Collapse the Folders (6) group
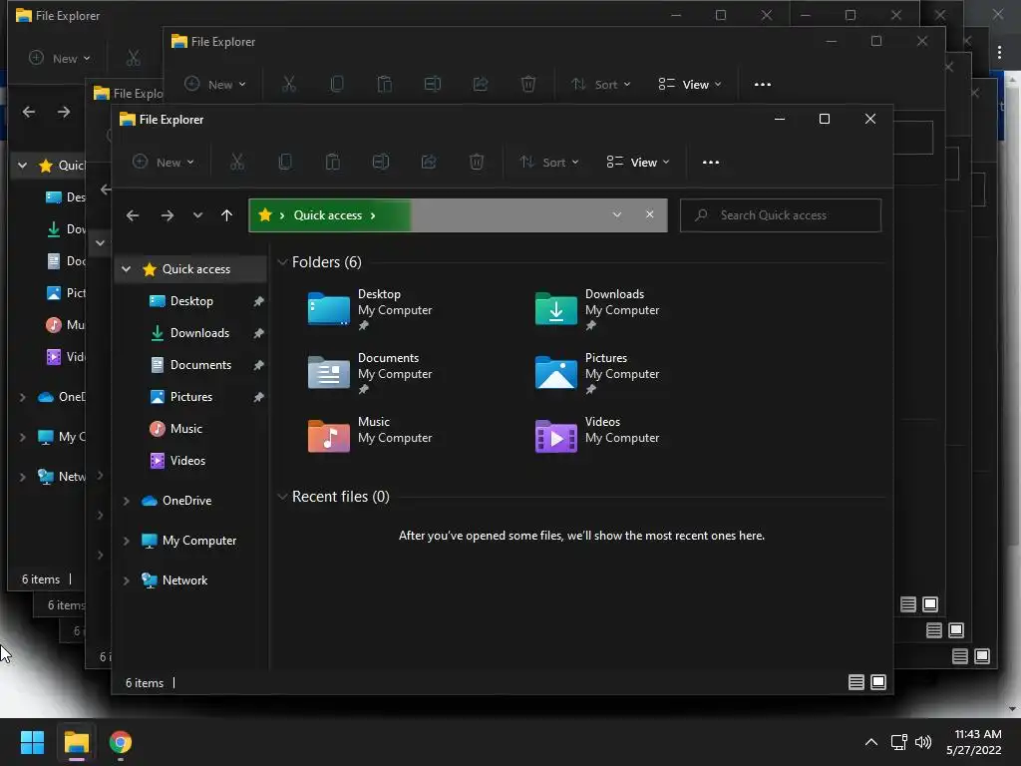Image resolution: width=1021 pixels, height=766 pixels. tap(282, 262)
